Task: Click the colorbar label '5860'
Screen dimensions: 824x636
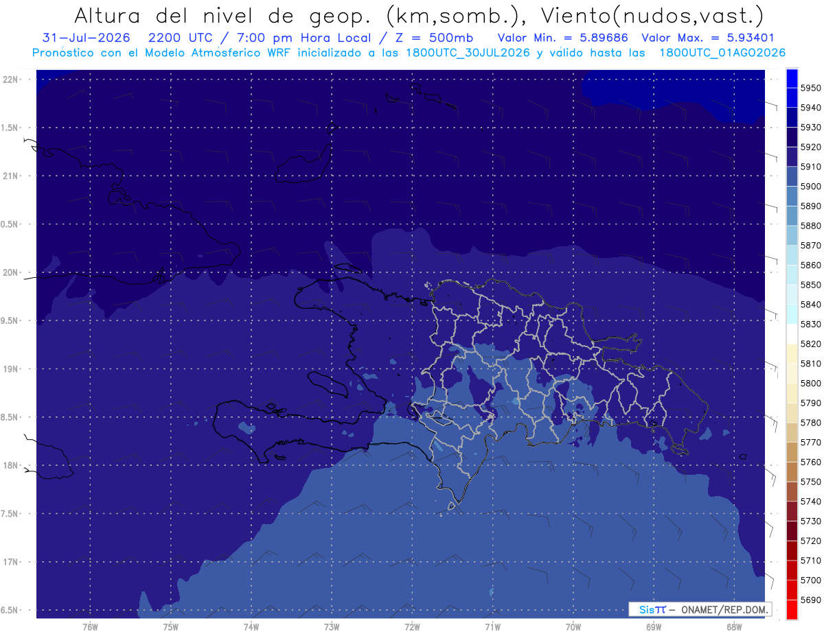Action: pyautogui.click(x=810, y=265)
